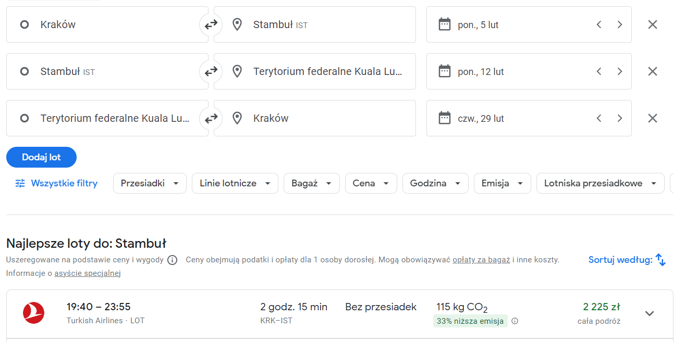This screenshot has height=342, width=685.
Task: Open the Bagaż filter dropdown
Action: (x=312, y=183)
